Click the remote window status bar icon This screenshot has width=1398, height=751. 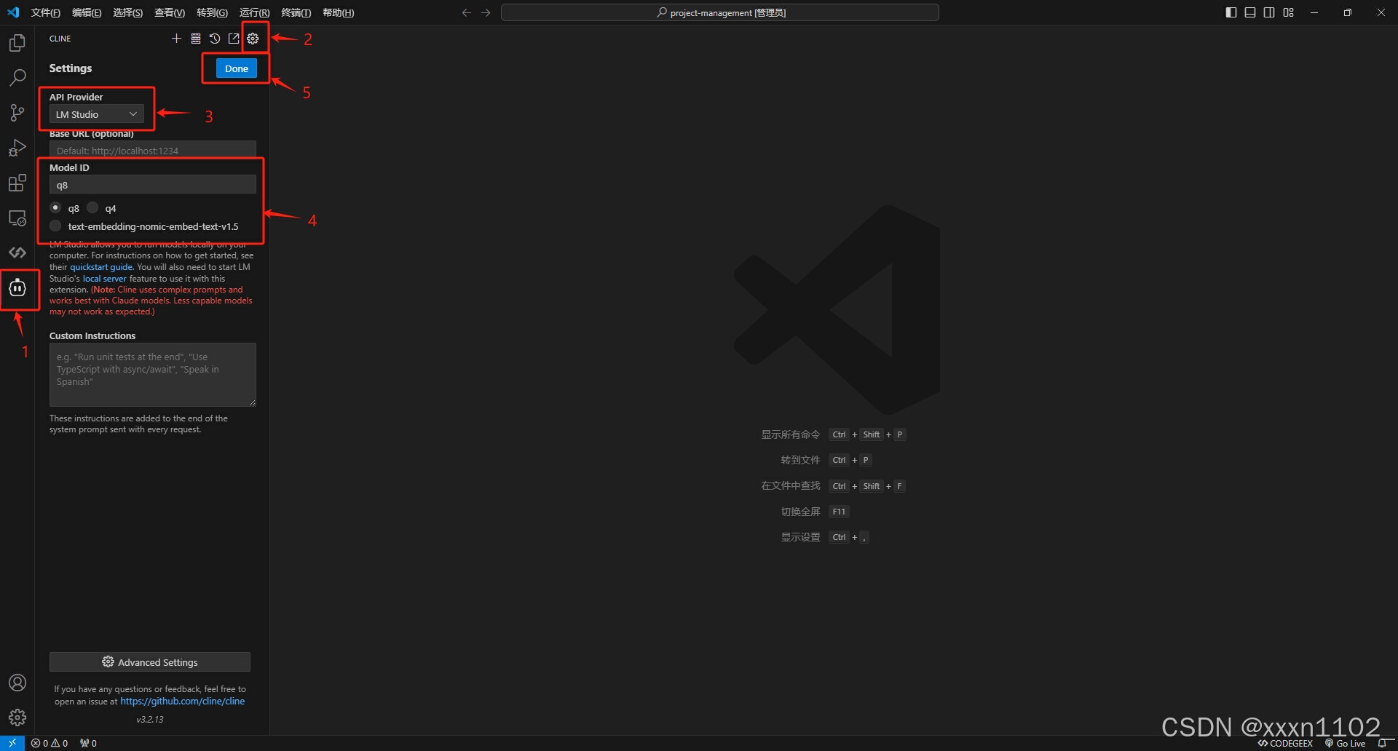click(12, 743)
